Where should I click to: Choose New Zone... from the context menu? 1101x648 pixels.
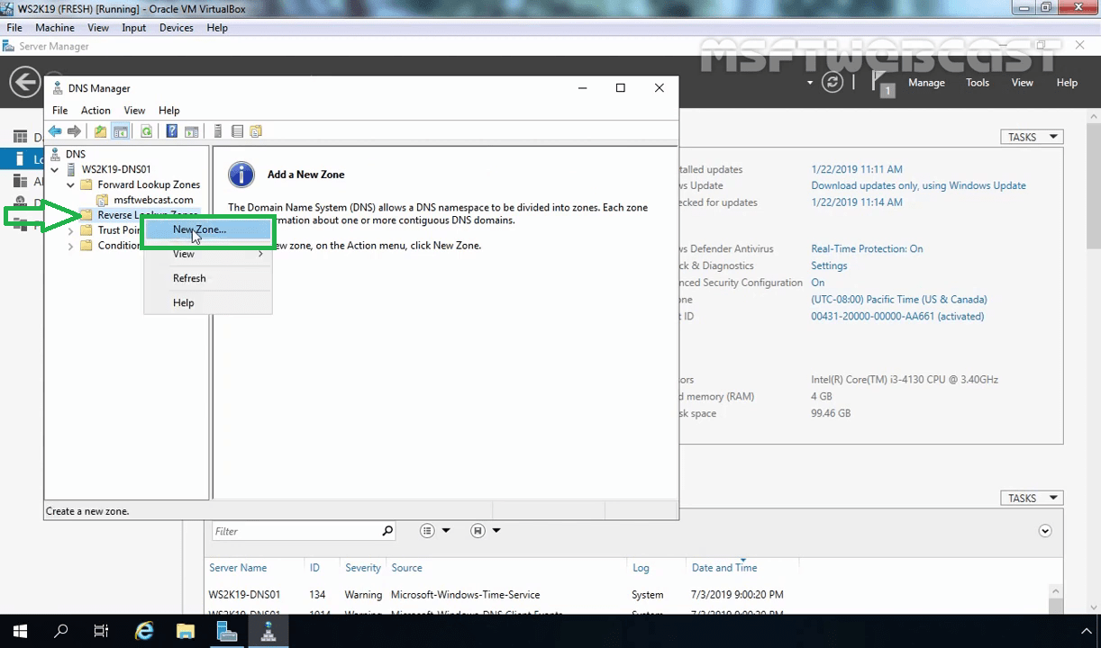click(208, 229)
